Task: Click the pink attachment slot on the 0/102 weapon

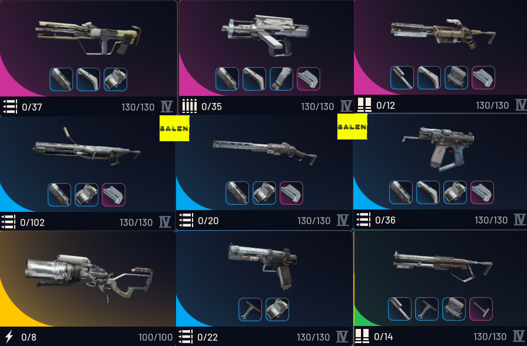Action: pyautogui.click(x=113, y=195)
